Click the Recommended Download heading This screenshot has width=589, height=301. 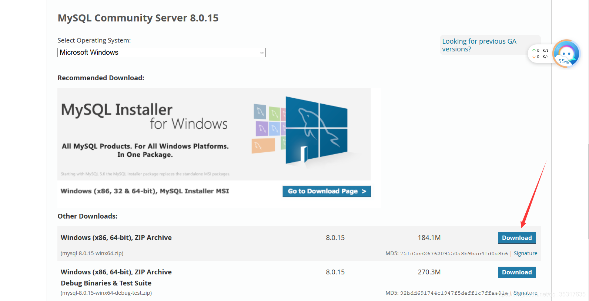click(101, 78)
